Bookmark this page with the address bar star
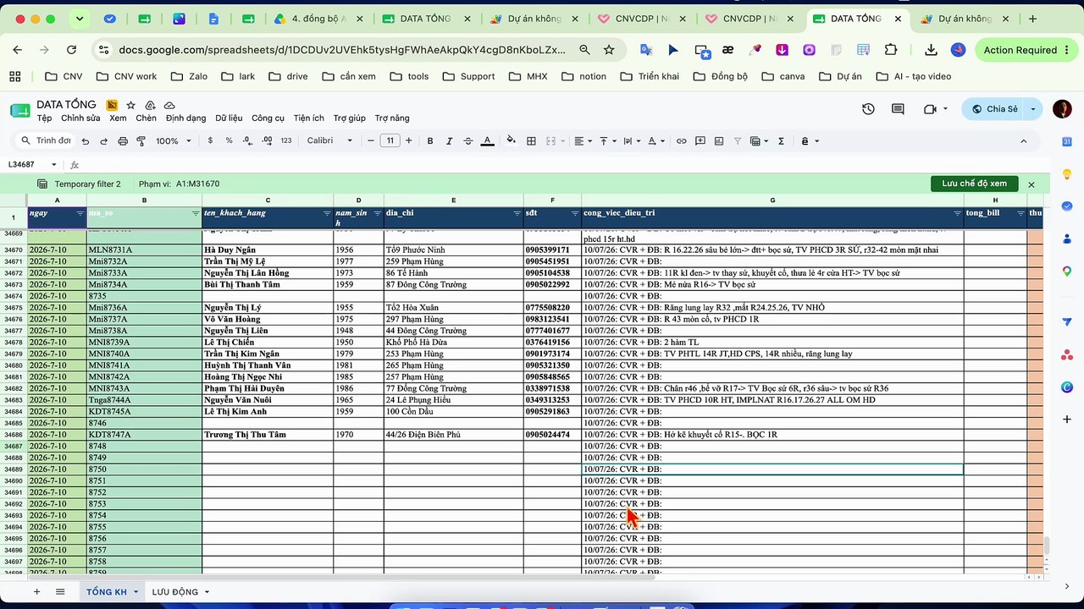 608,50
